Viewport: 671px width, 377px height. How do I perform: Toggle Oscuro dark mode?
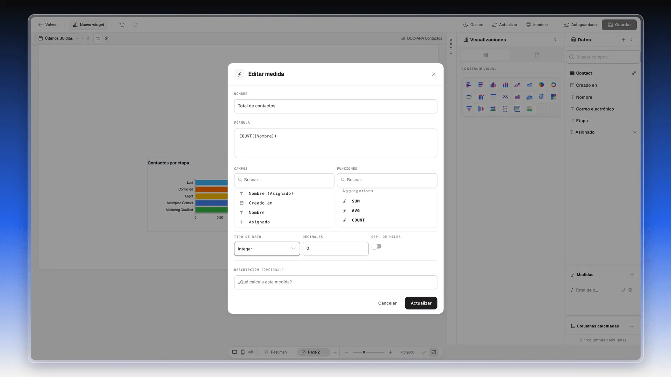(473, 25)
